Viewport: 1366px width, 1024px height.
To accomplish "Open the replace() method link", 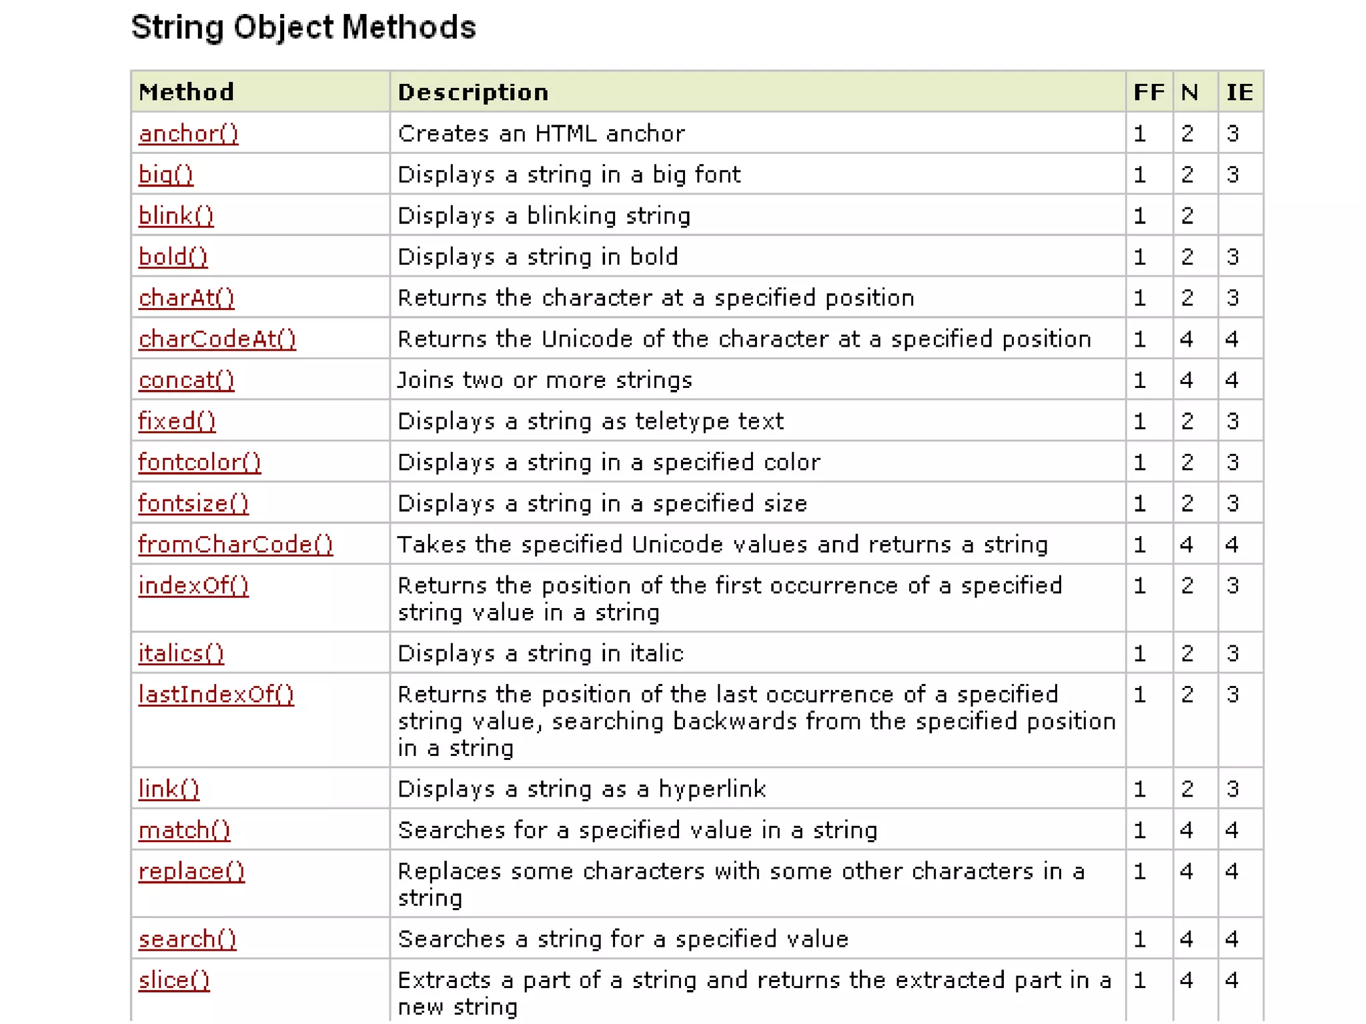I will tap(191, 872).
